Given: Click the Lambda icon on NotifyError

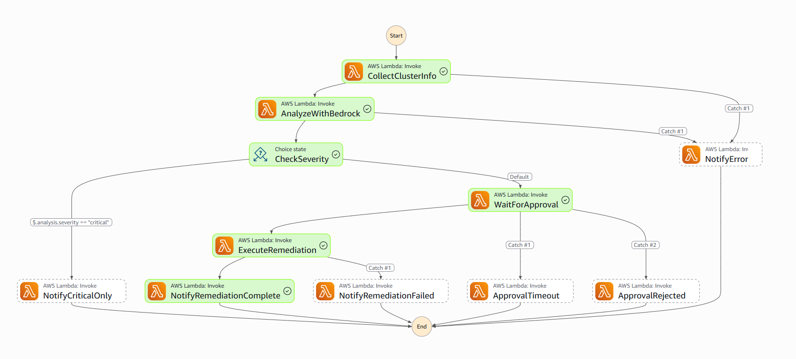Looking at the screenshot, I should pos(691,154).
